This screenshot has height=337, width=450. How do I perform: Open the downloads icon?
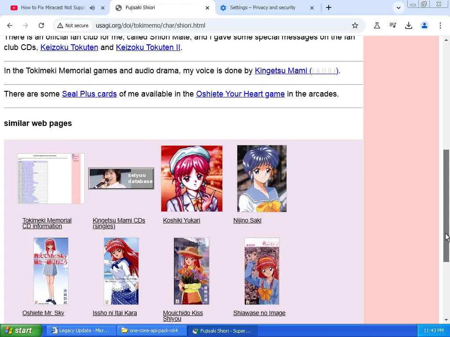tap(409, 25)
